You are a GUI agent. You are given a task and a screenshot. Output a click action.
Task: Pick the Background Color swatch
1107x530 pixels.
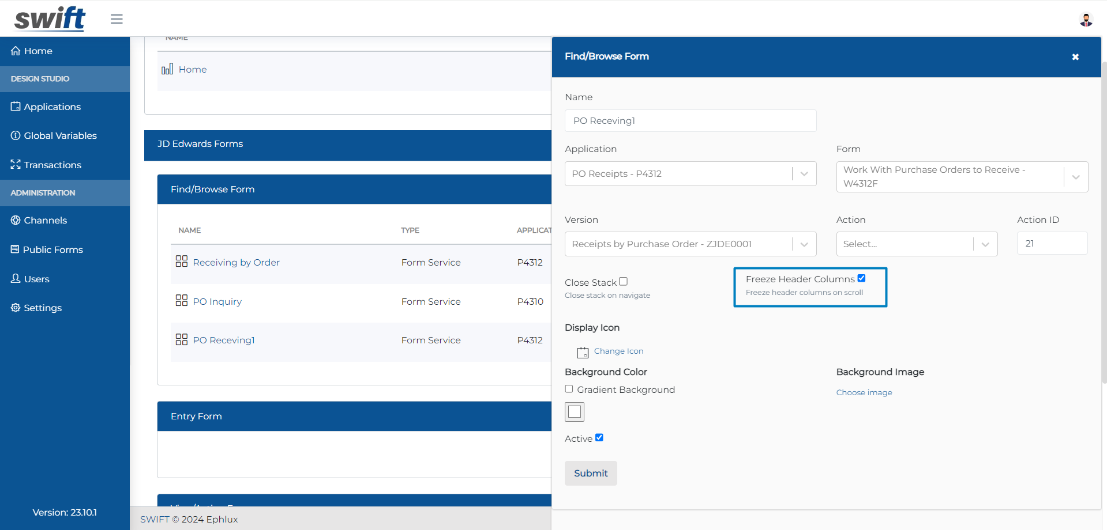point(575,412)
